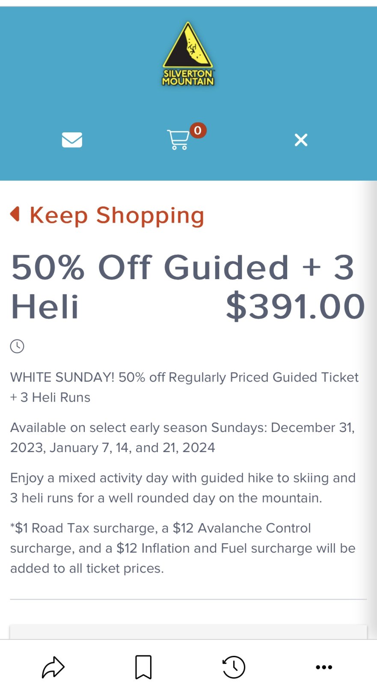Open the three-dot more options menu
The height and width of the screenshot is (685, 377).
(x=324, y=667)
